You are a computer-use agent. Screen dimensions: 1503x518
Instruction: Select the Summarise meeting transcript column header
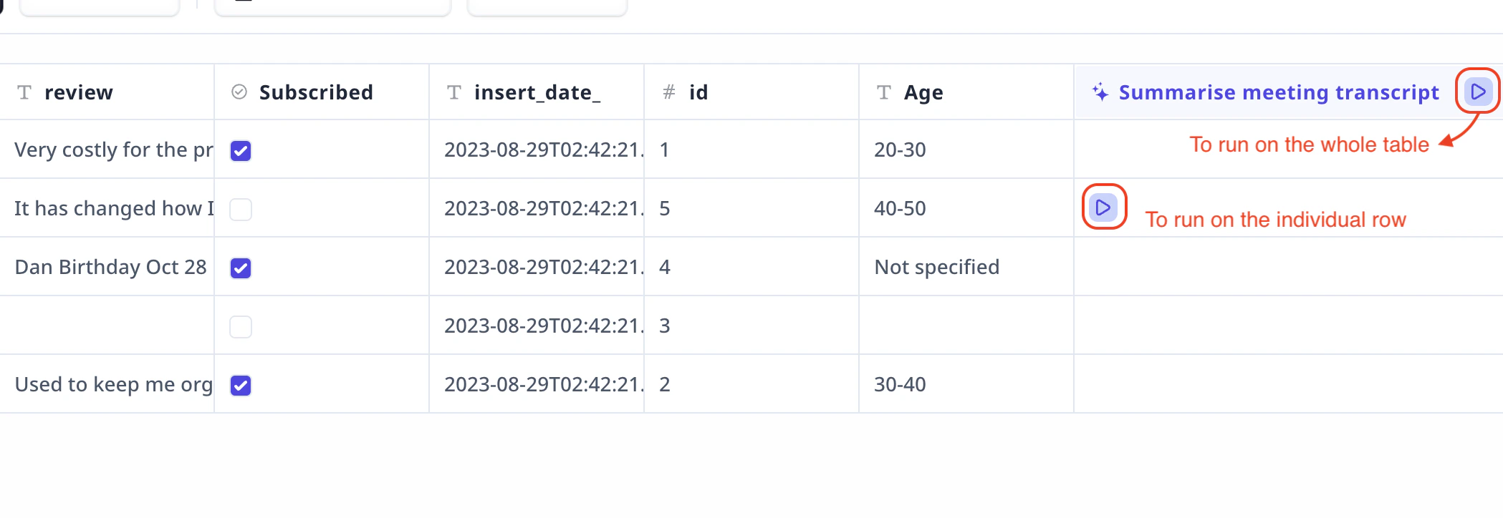[x=1278, y=92]
